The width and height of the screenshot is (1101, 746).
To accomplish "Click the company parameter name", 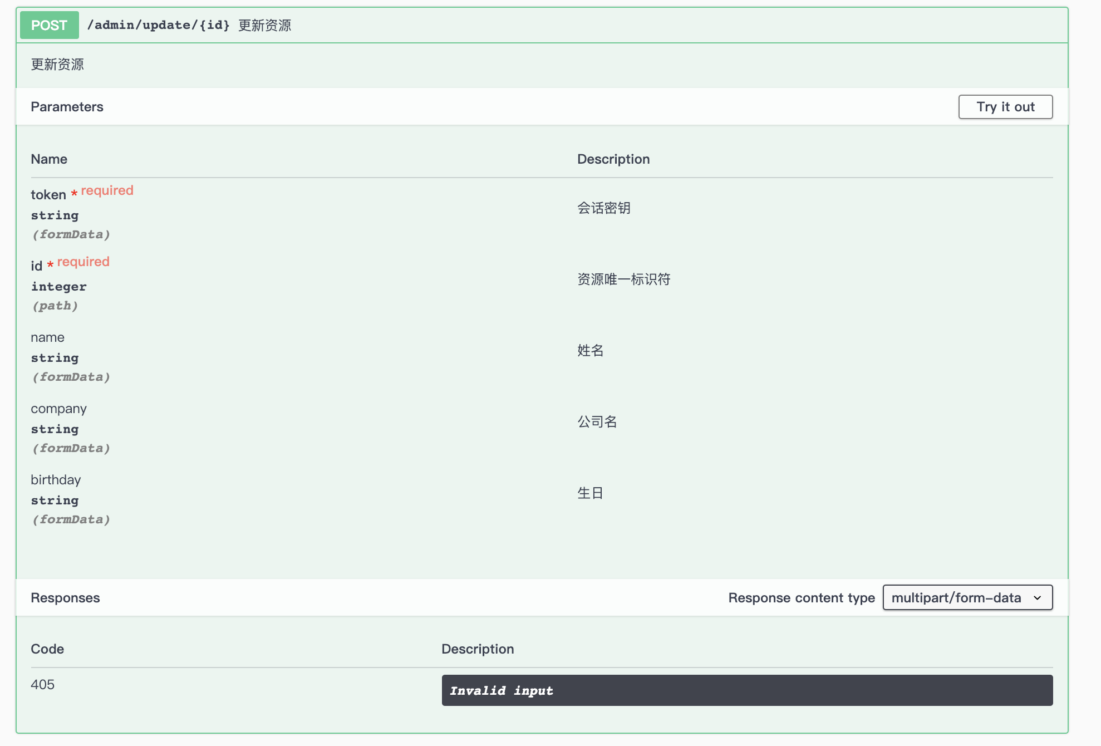I will [x=58, y=409].
